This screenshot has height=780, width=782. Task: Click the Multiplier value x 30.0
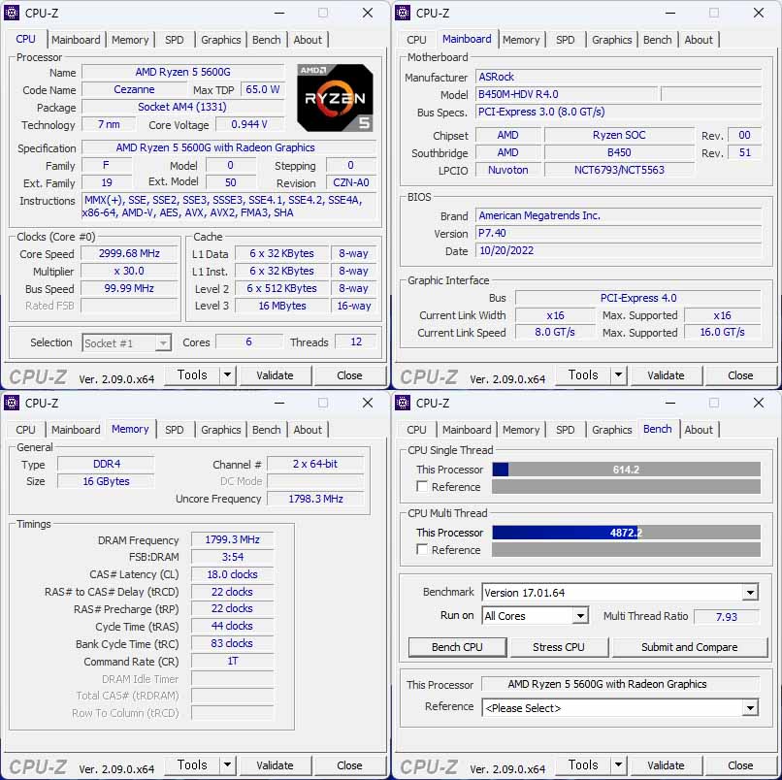129,271
